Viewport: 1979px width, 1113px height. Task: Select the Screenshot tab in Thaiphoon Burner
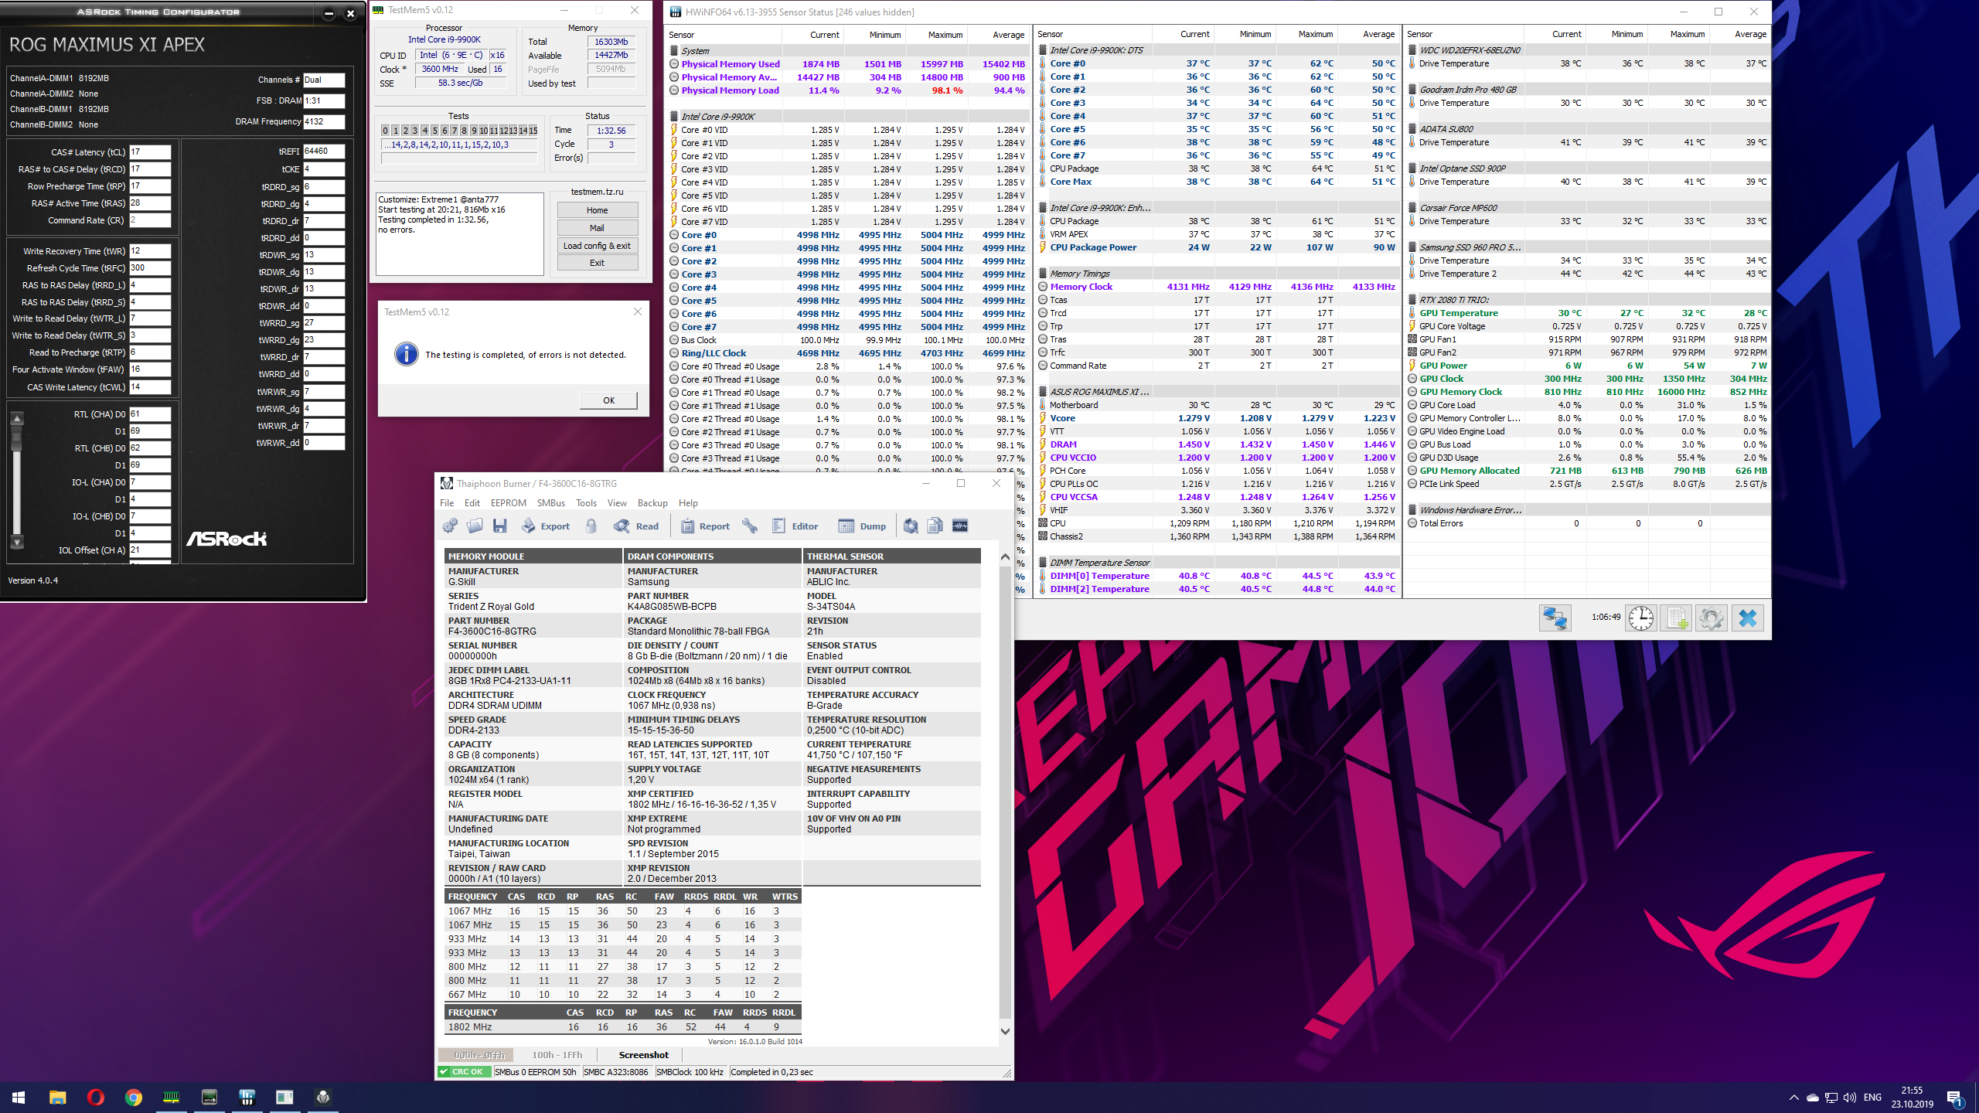643,1055
